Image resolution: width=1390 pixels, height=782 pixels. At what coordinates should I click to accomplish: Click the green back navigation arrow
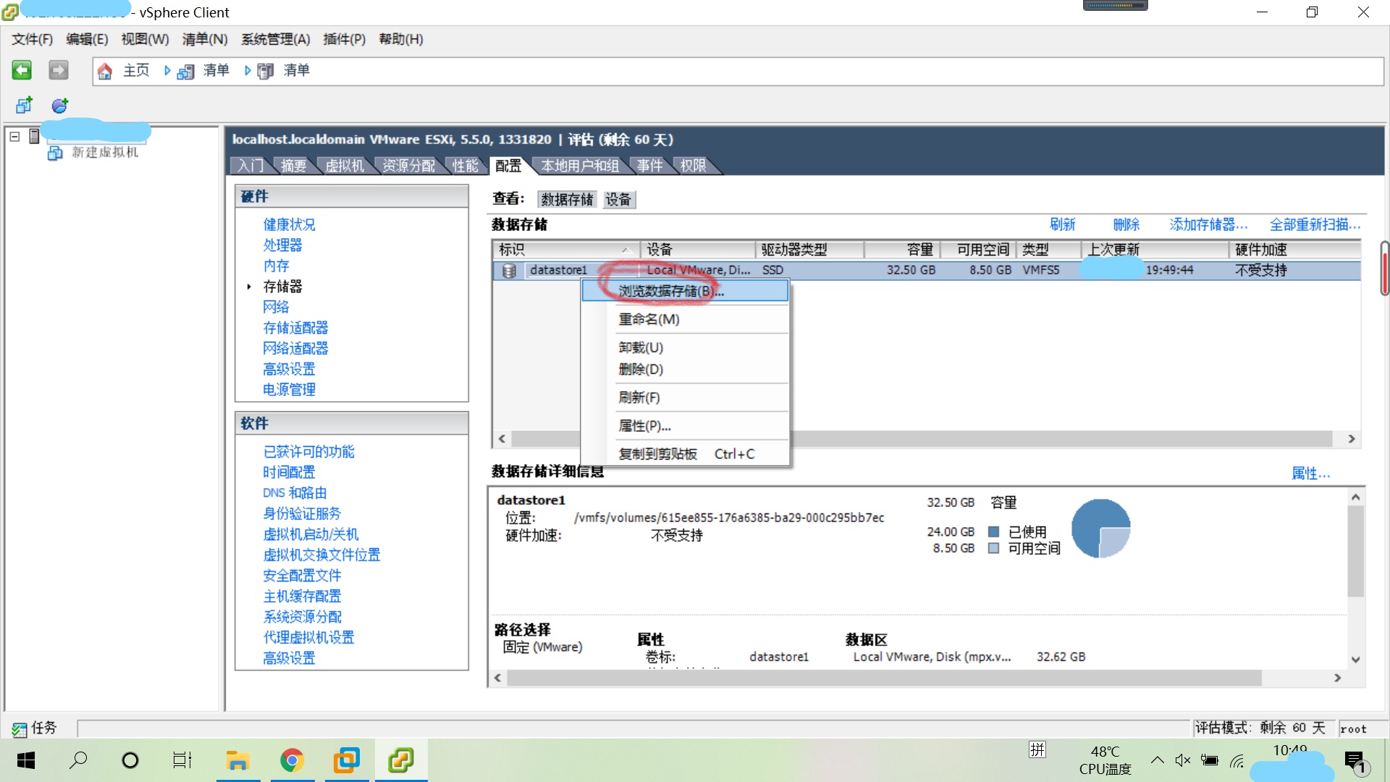tap(22, 70)
